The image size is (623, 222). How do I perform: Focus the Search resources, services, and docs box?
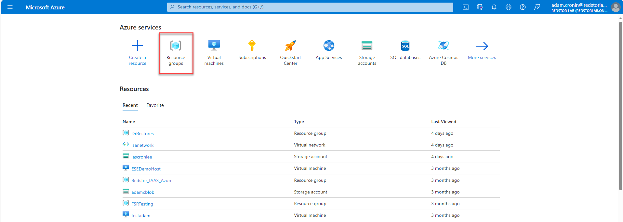click(x=310, y=7)
